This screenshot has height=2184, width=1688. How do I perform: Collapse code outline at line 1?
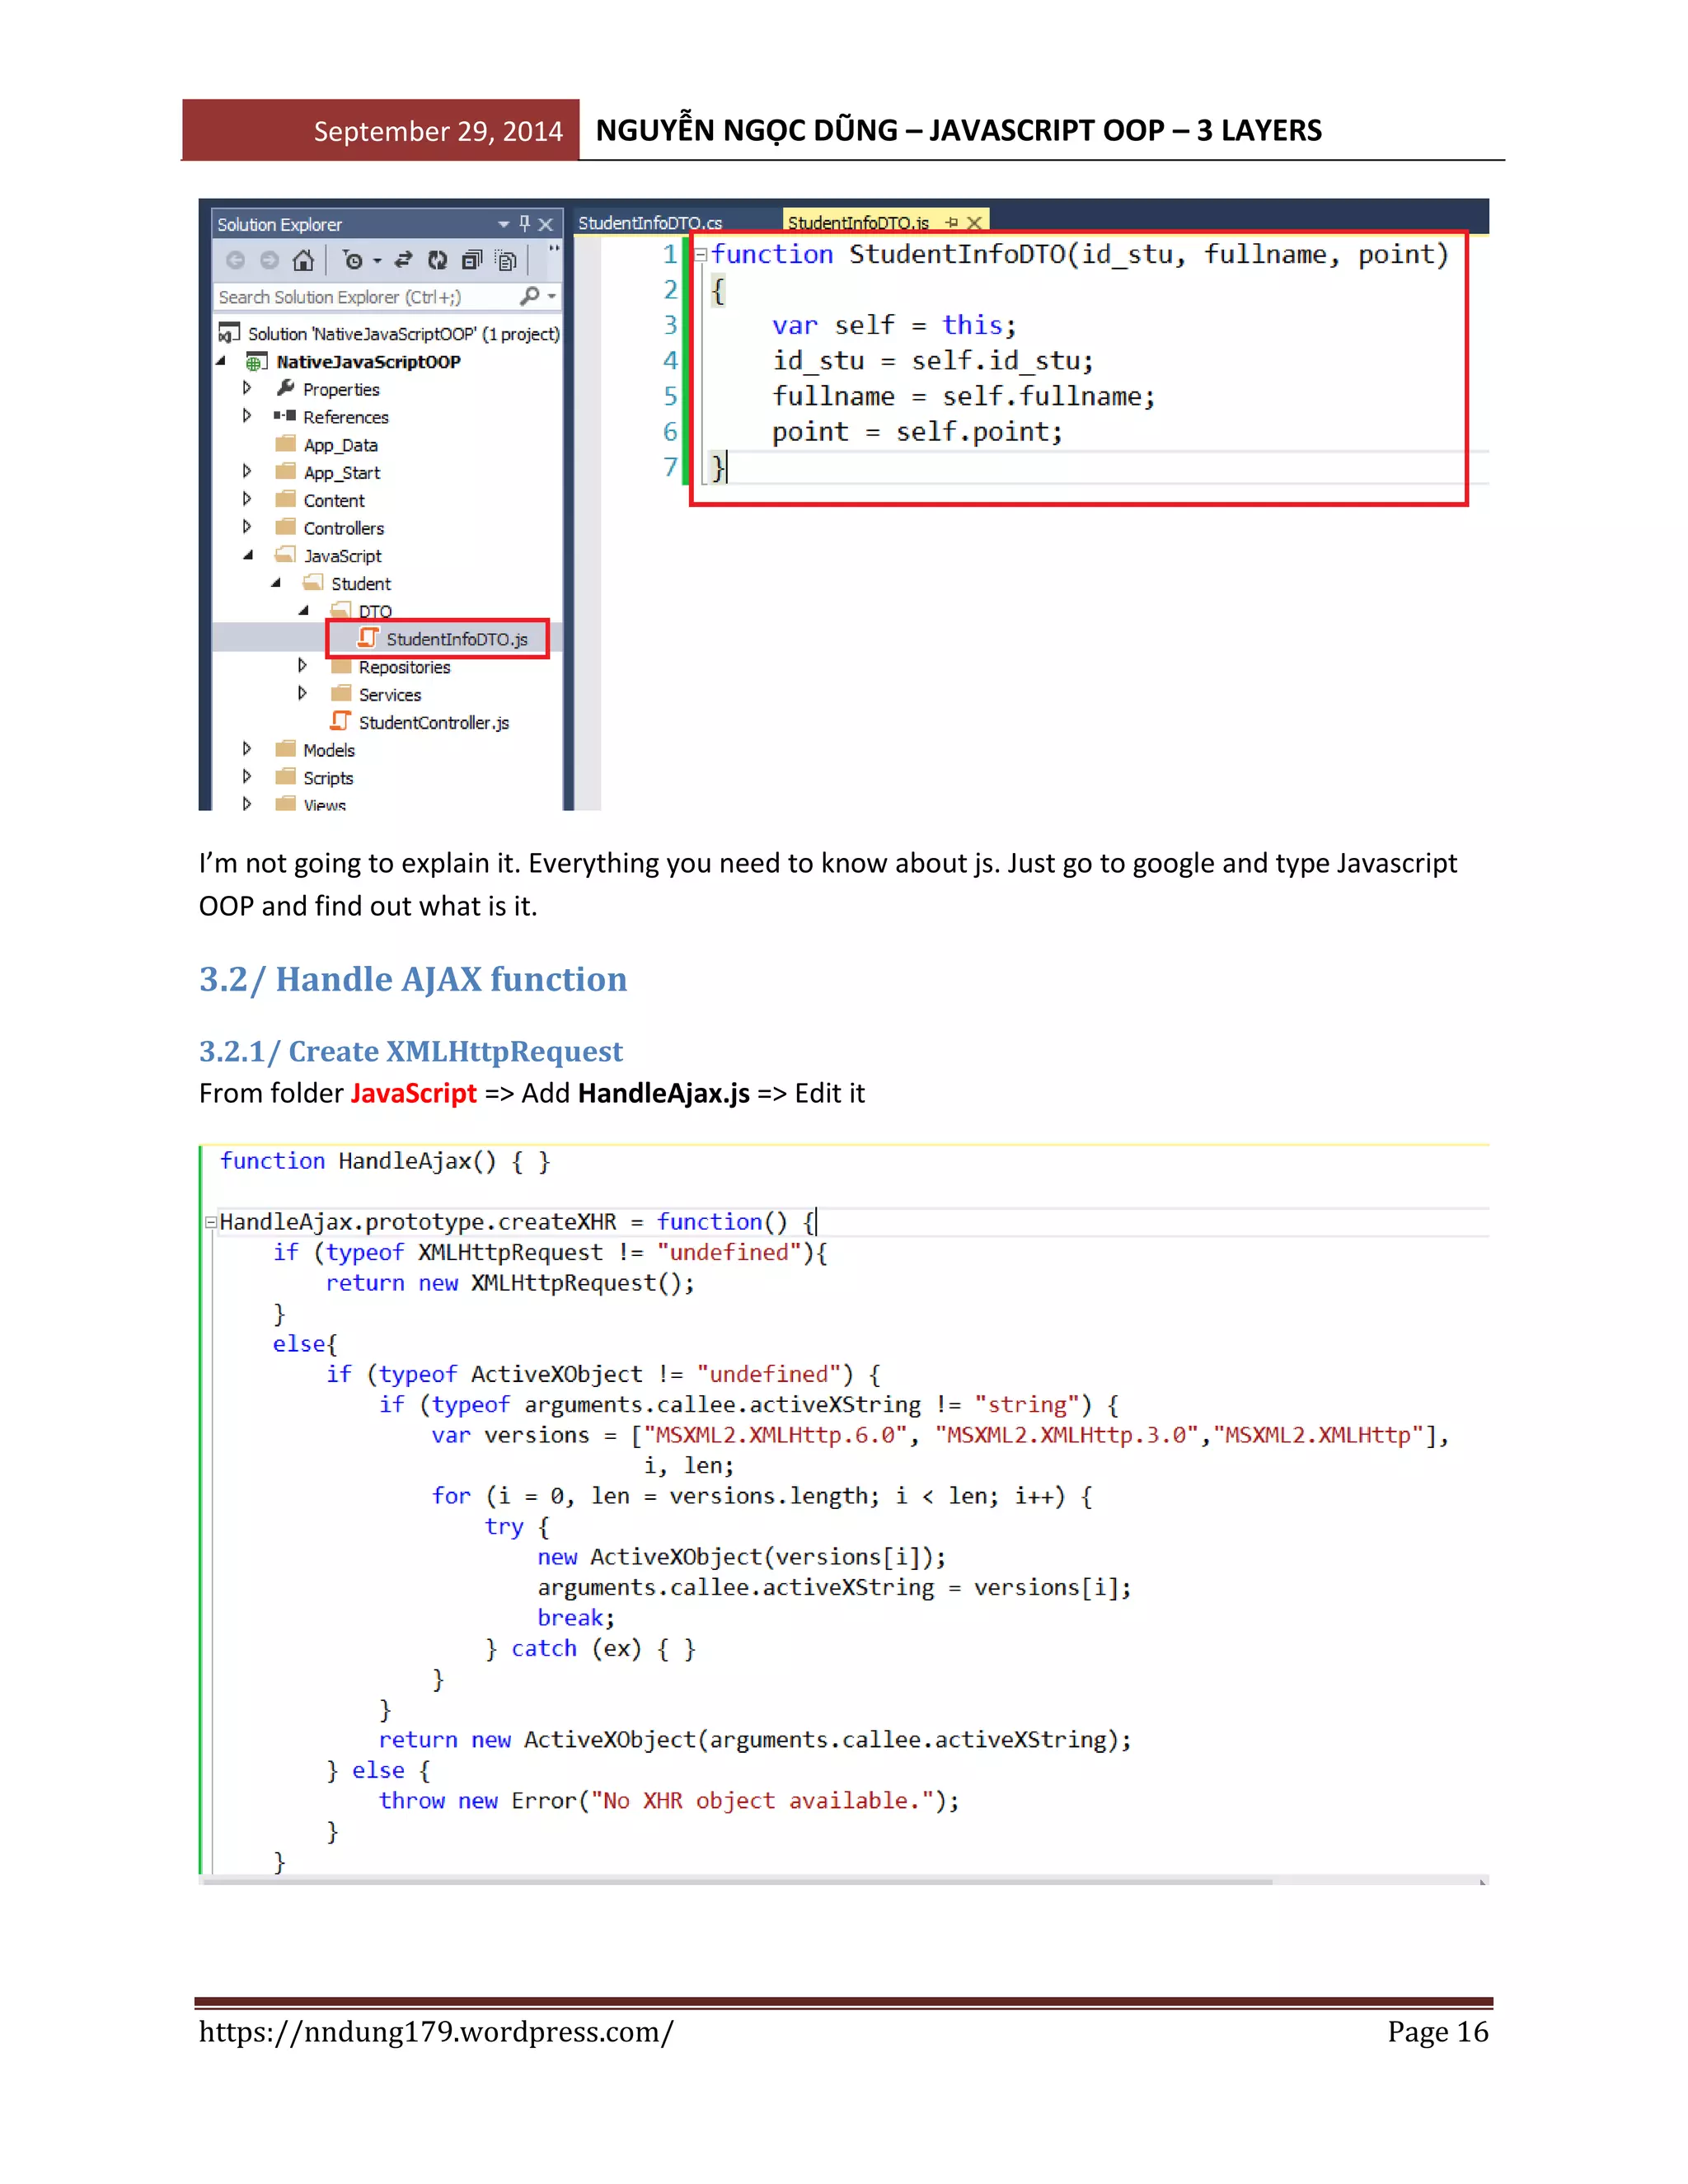pos(701,255)
